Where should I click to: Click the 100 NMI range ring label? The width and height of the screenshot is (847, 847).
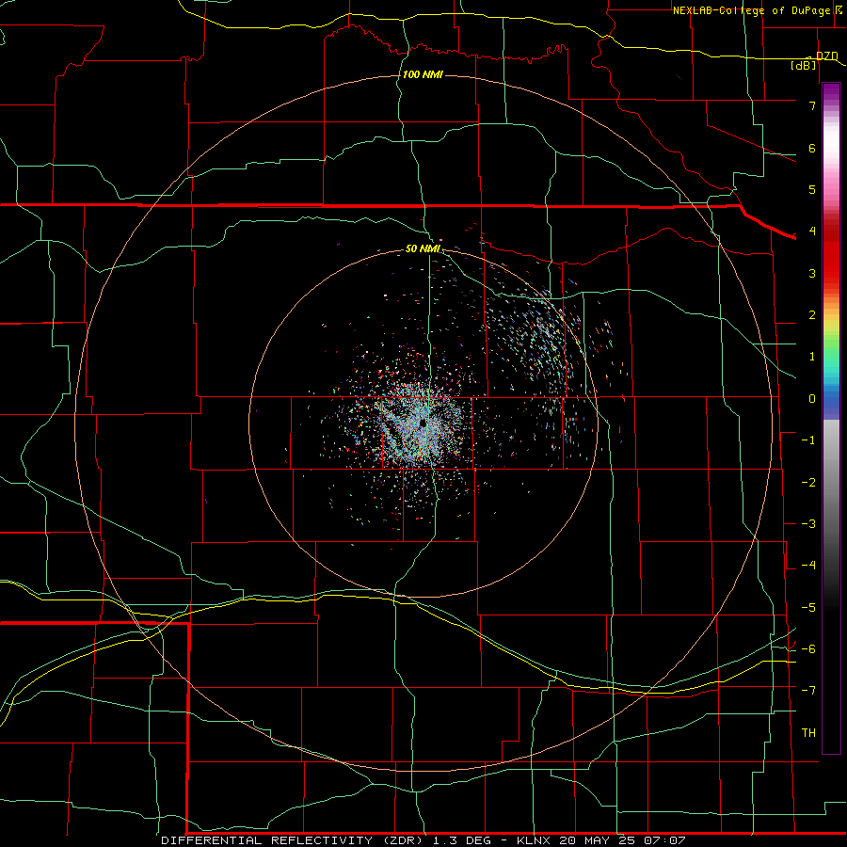[x=423, y=74]
